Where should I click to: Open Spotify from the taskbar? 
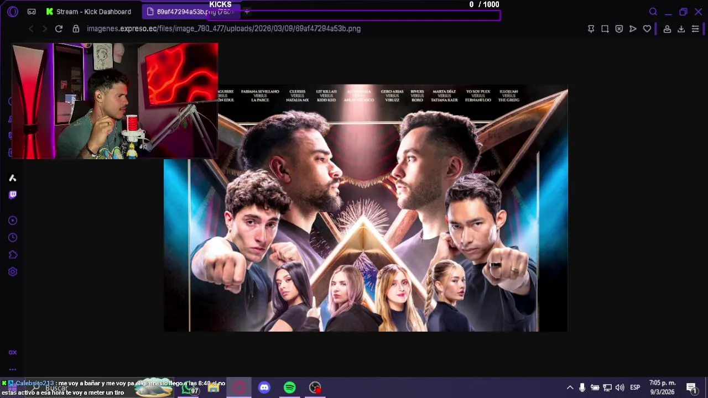tap(290, 388)
